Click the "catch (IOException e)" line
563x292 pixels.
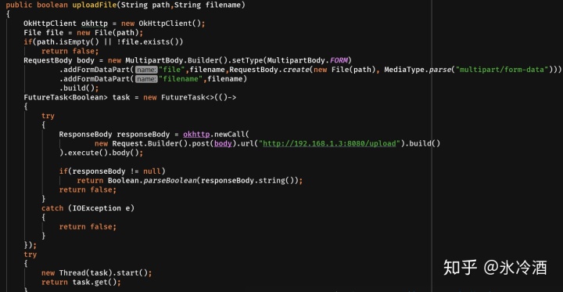(x=88, y=208)
